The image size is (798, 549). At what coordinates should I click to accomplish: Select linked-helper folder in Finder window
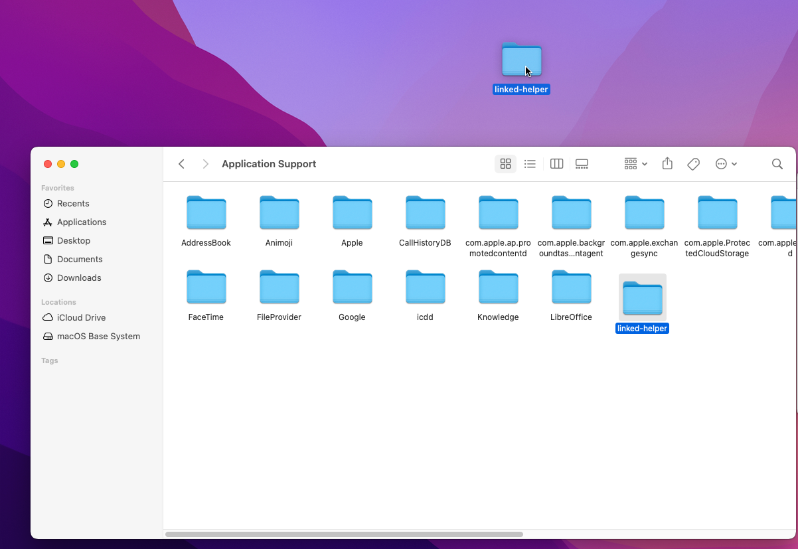[x=643, y=298]
